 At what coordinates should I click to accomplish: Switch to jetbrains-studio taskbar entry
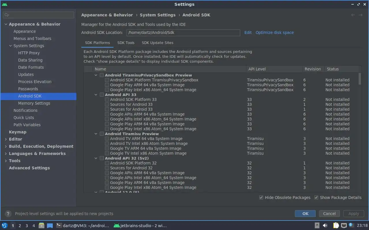[x=140, y=226]
